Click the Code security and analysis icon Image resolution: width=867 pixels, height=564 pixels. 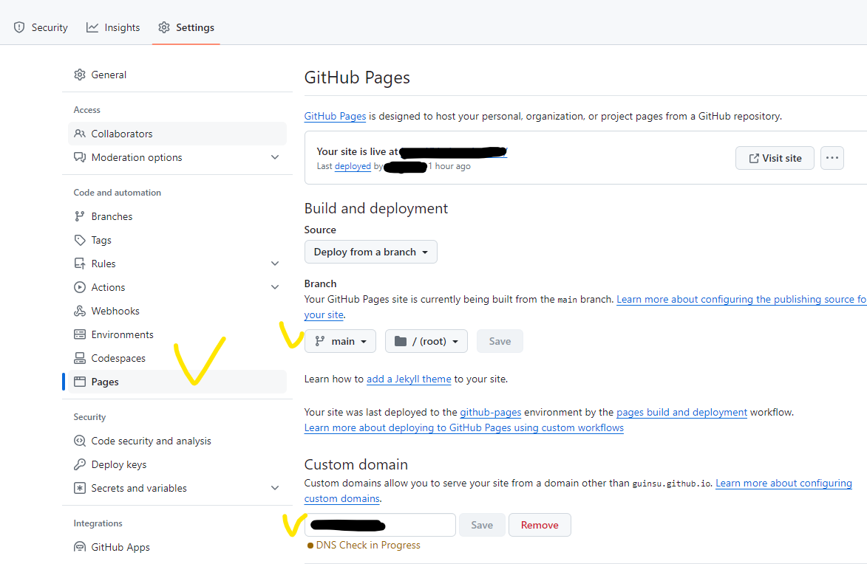[x=80, y=441]
